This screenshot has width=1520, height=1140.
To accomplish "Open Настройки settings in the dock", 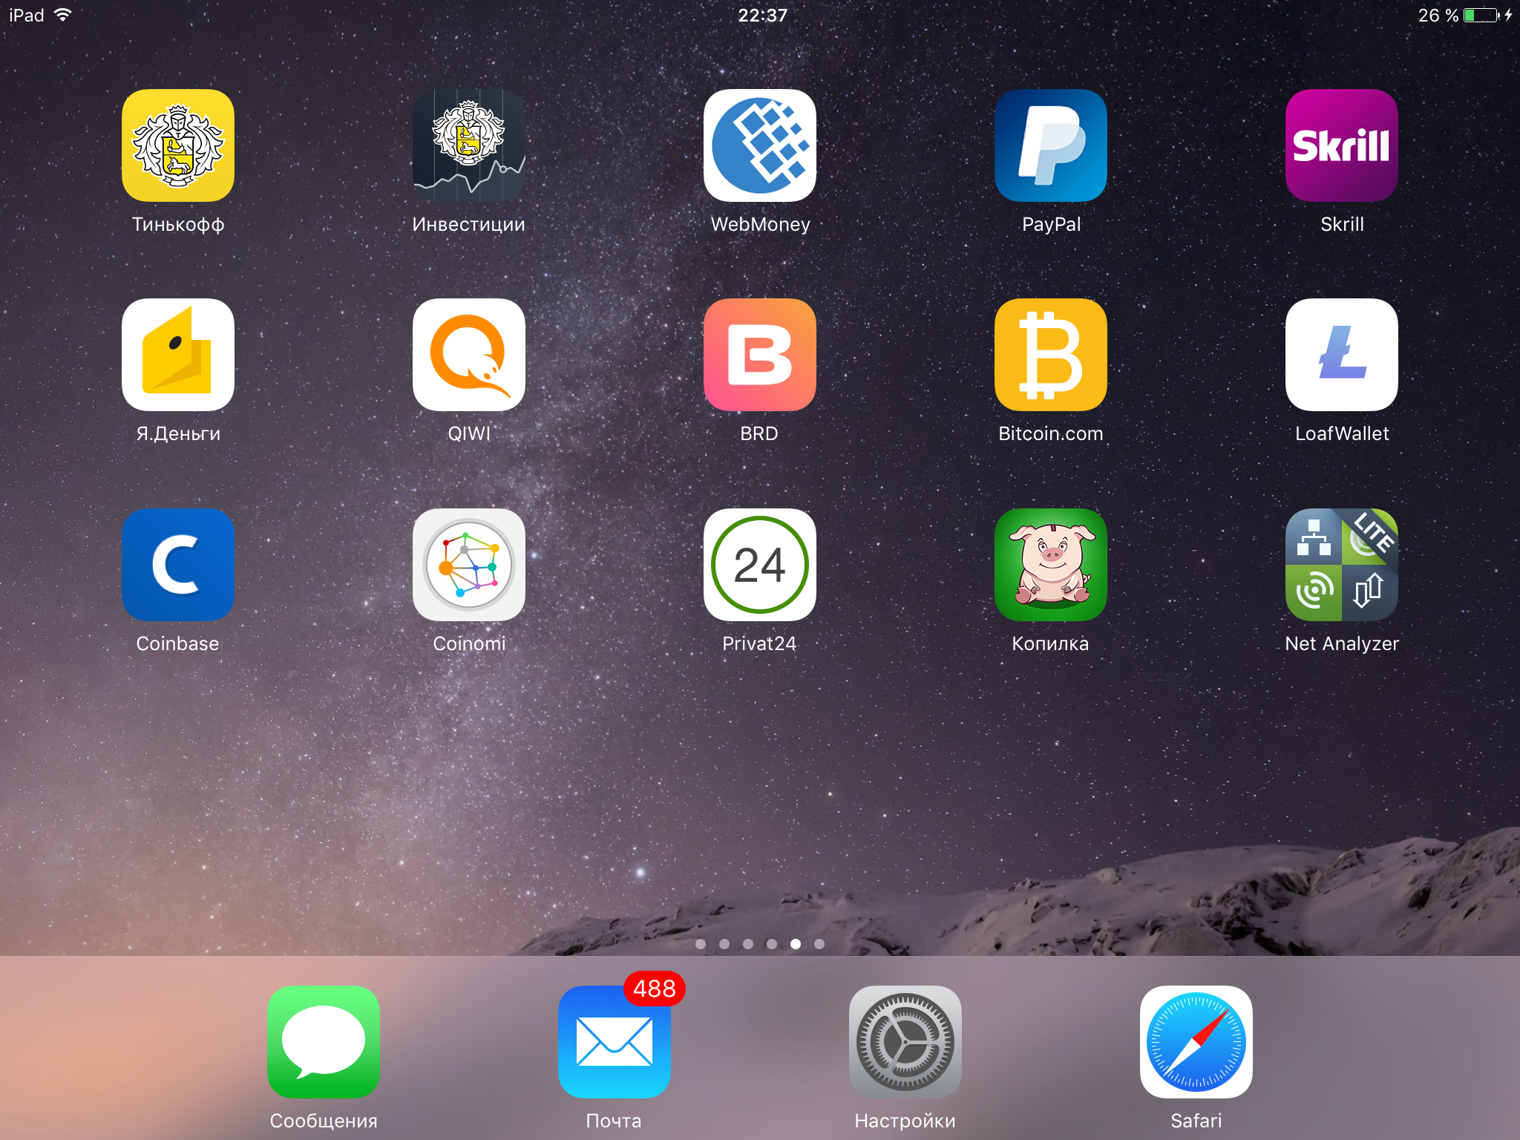I will coord(905,1042).
